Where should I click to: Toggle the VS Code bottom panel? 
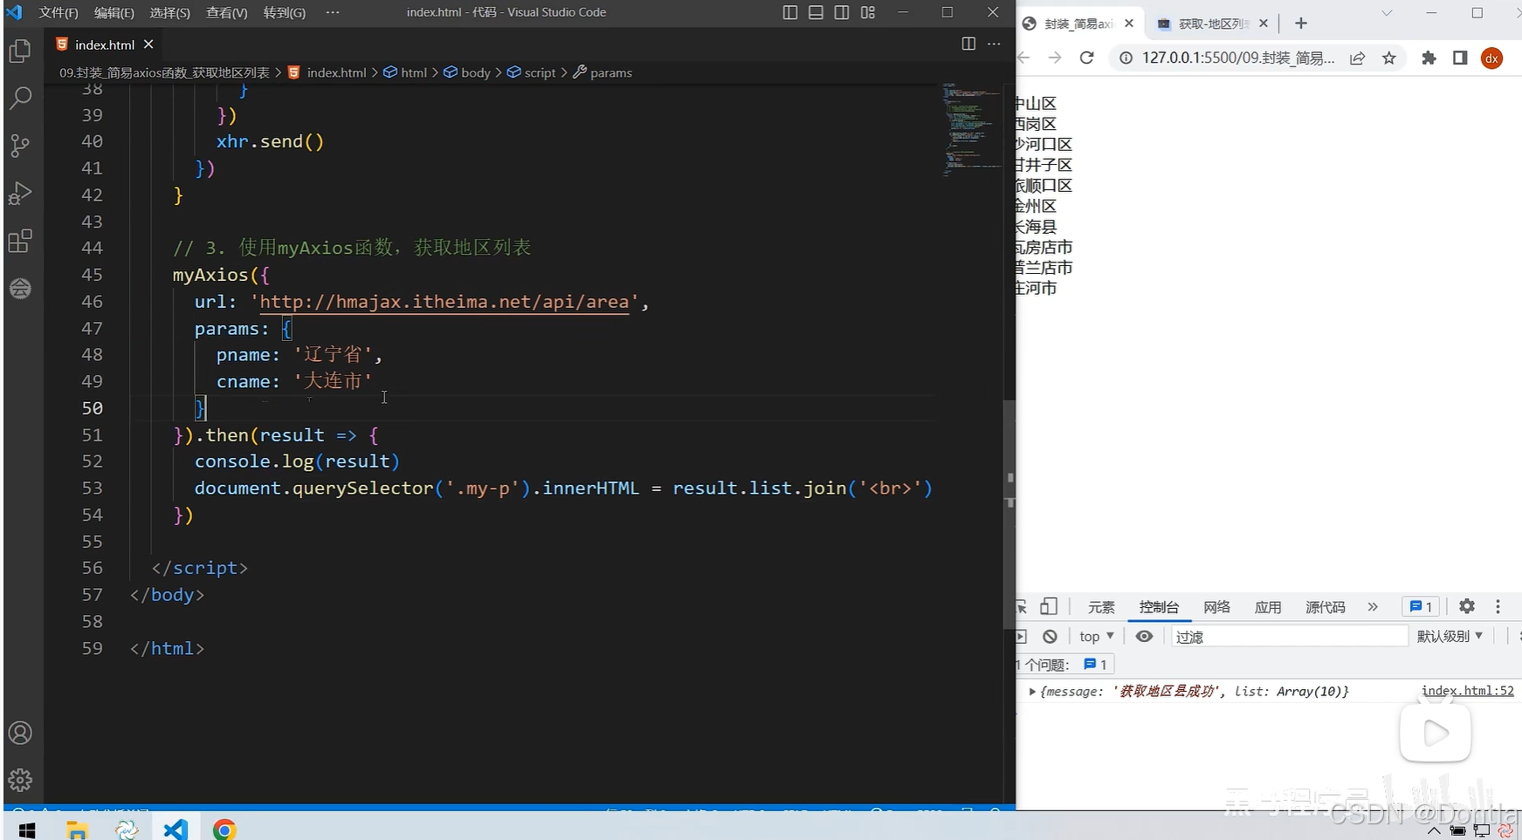(816, 12)
